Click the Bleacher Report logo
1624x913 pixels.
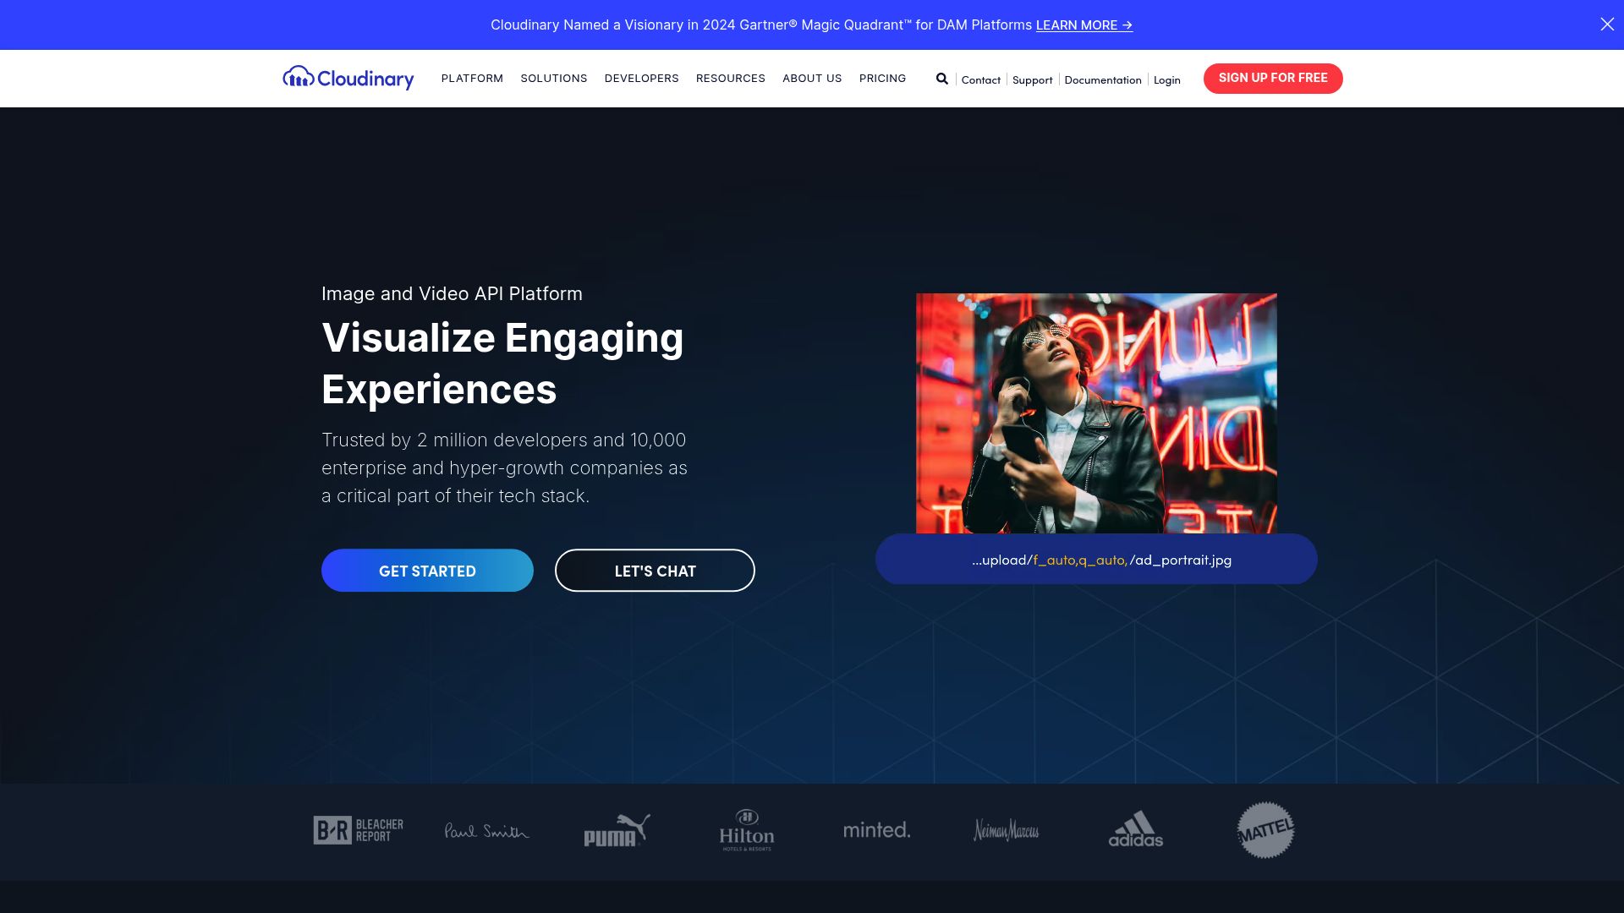[358, 830]
